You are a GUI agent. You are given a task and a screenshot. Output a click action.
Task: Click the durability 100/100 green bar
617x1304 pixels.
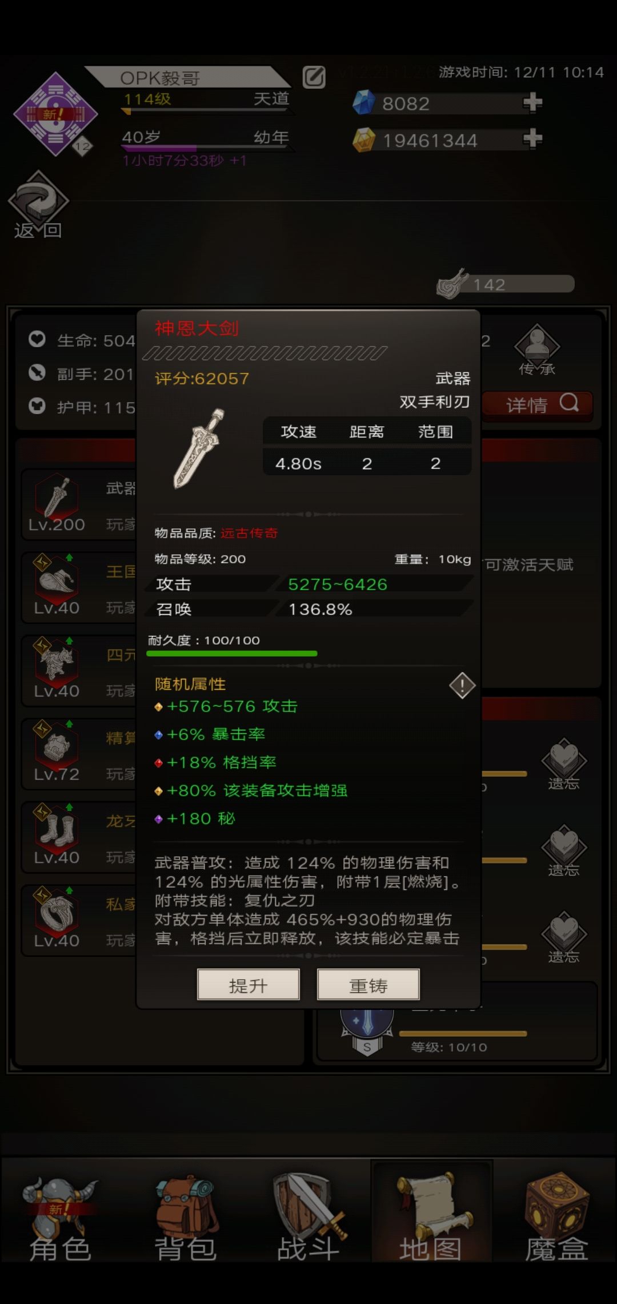tap(232, 653)
